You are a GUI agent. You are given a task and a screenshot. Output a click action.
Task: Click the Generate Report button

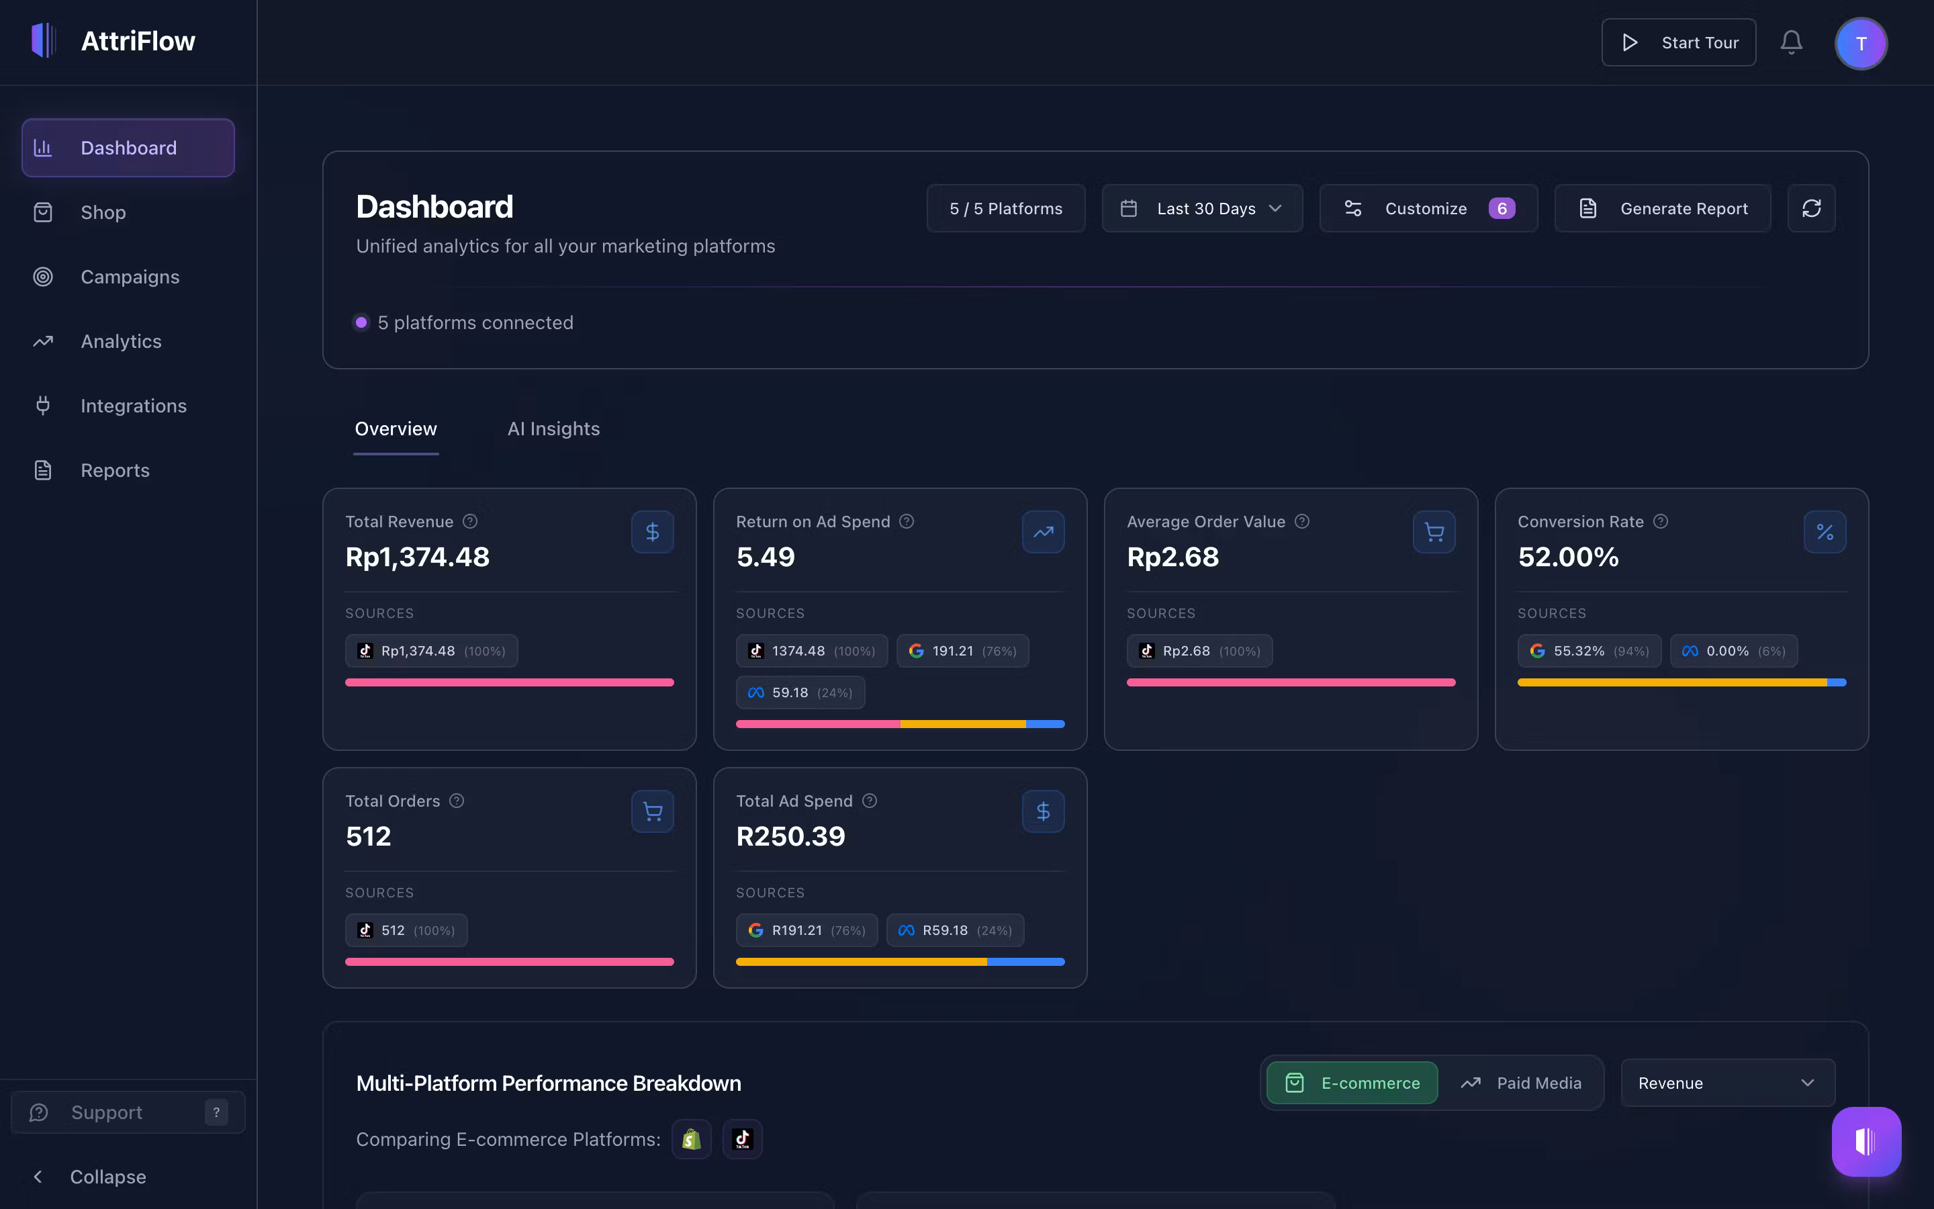point(1662,209)
